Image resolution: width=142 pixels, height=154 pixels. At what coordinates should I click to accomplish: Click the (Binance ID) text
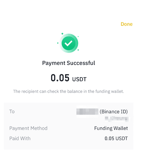tap(114, 111)
